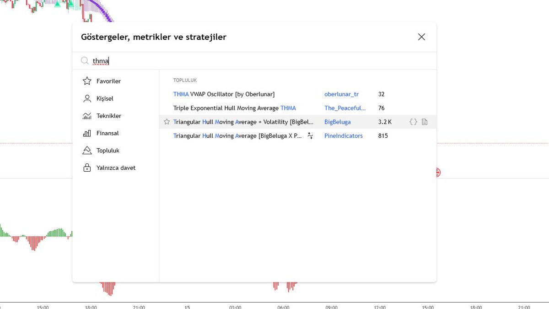Click the 32 count value

click(x=382, y=94)
